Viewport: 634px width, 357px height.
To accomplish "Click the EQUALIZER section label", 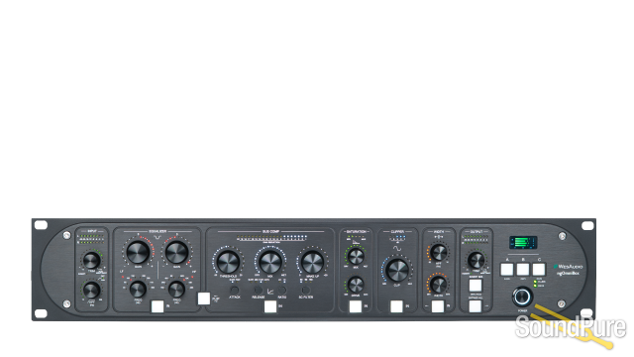I will point(158,231).
